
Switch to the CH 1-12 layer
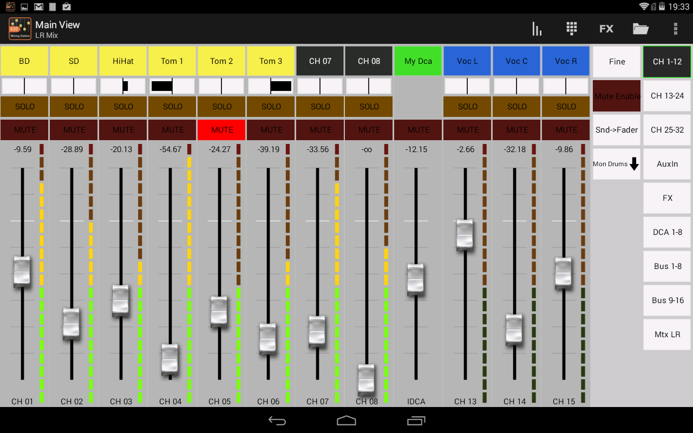click(x=667, y=62)
